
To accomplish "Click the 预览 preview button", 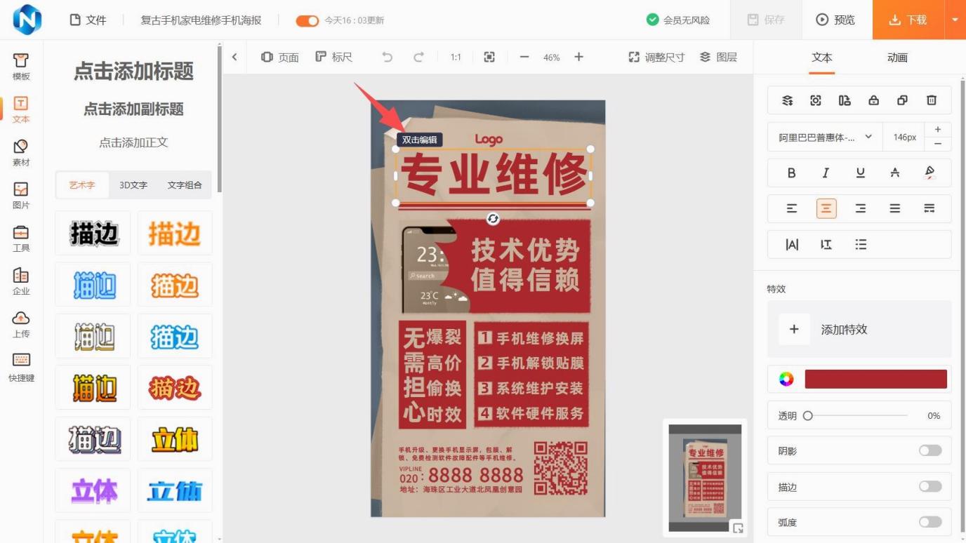I will coord(835,20).
